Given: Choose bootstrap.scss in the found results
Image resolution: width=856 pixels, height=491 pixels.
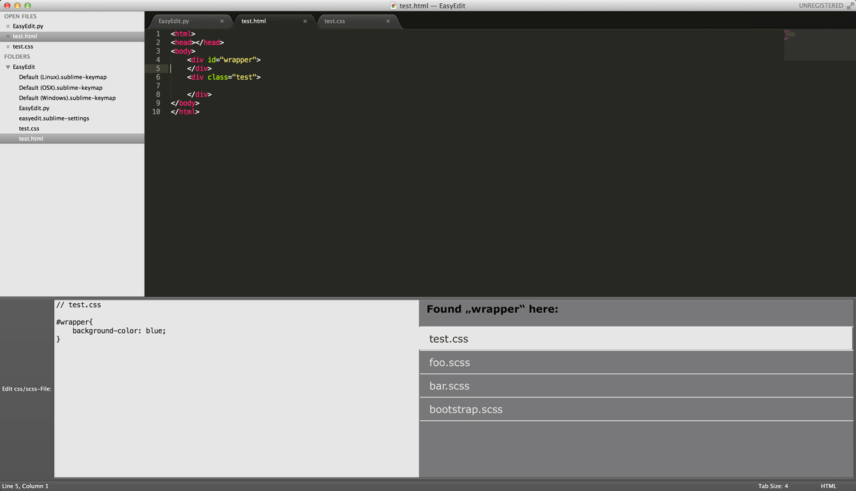Looking at the screenshot, I should pyautogui.click(x=636, y=409).
